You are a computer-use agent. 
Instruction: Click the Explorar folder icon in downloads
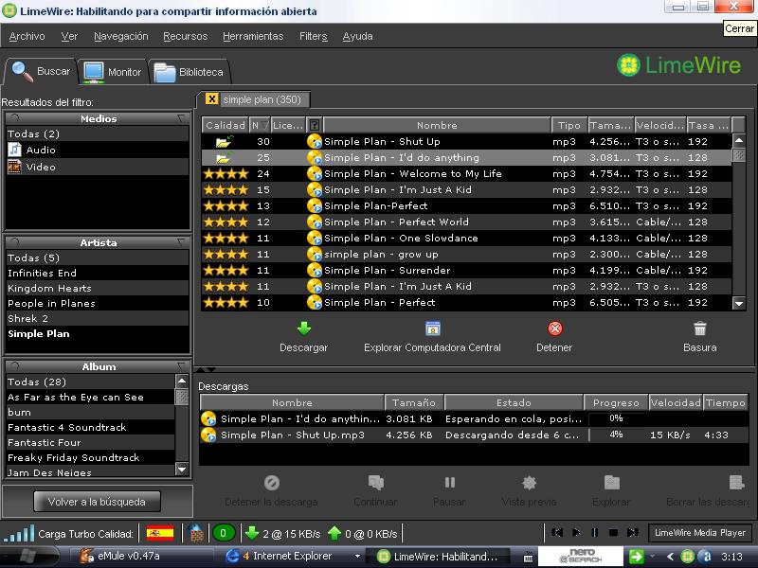point(611,483)
